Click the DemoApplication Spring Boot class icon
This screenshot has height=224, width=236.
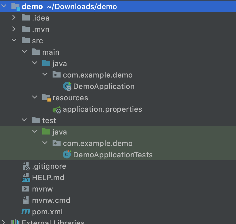(67, 86)
